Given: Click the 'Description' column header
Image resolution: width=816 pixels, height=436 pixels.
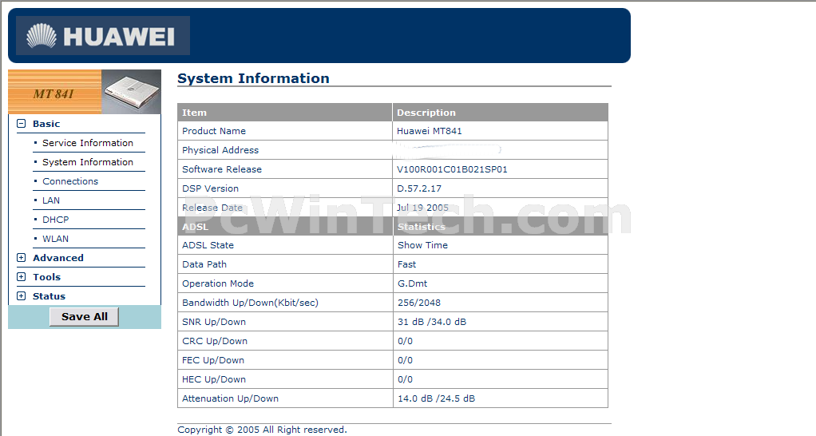Looking at the screenshot, I should (426, 113).
